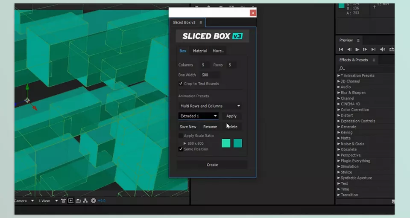
Task: Click the Box Width value field
Action: [x=210, y=75]
